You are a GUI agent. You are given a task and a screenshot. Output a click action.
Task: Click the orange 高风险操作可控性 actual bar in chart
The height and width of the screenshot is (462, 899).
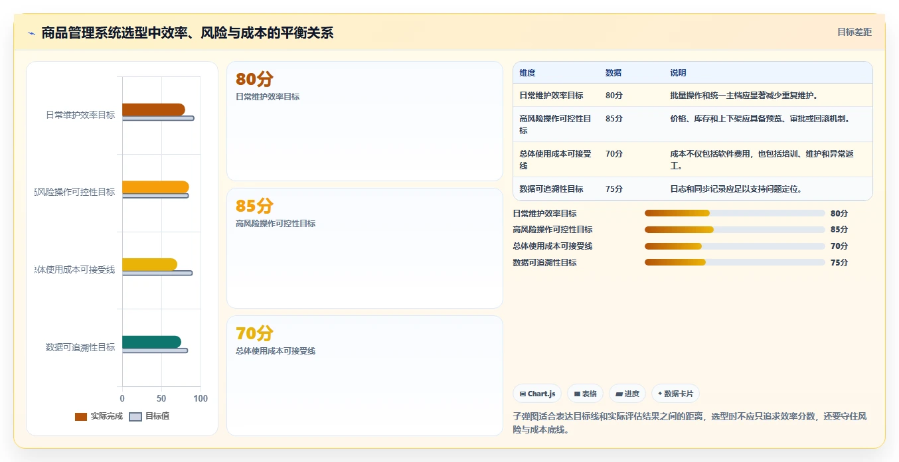[155, 187]
